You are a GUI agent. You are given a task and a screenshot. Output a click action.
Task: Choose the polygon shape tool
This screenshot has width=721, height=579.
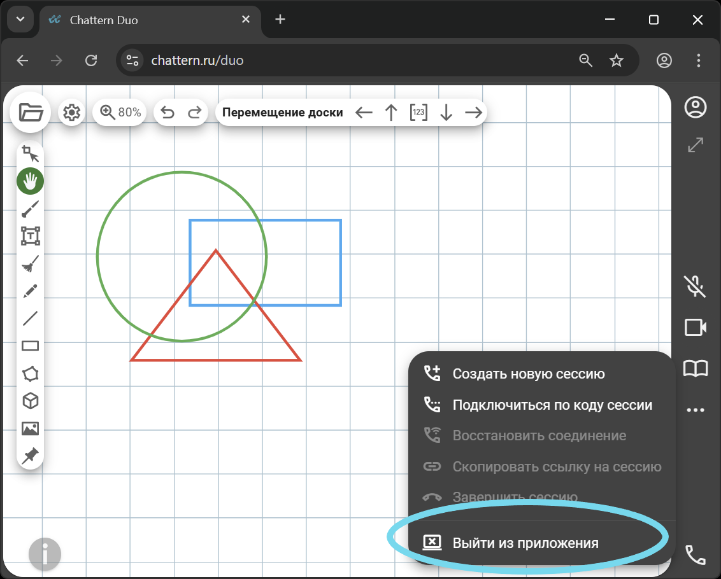pos(30,373)
